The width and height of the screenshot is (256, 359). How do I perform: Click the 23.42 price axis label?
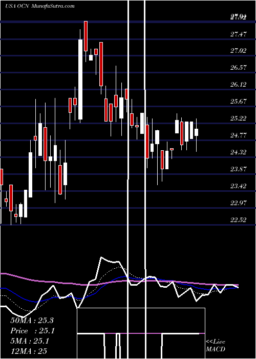click(x=239, y=186)
